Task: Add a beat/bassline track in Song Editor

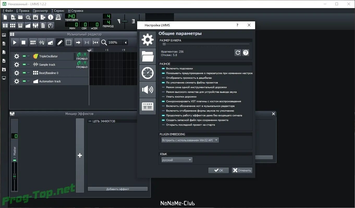Action: 33,42
